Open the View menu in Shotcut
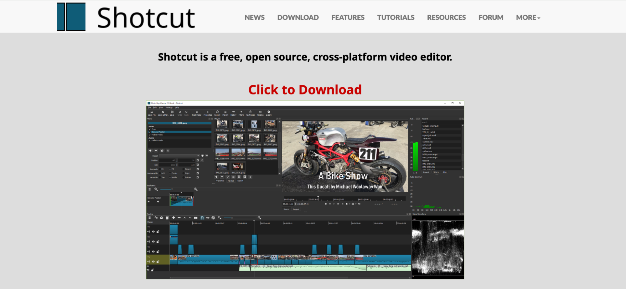 coord(161,108)
